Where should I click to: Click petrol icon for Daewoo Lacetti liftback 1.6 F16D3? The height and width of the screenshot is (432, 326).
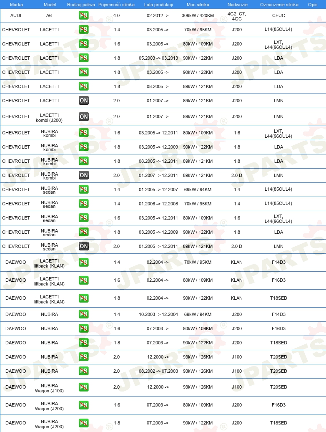click(x=84, y=280)
